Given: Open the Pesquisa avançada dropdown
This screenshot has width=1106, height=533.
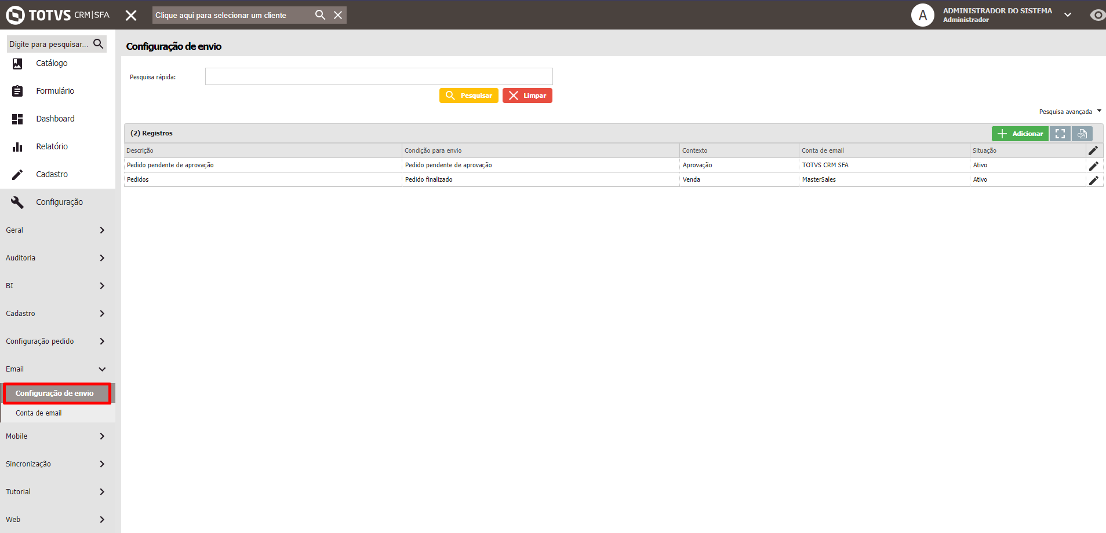Looking at the screenshot, I should (1069, 112).
